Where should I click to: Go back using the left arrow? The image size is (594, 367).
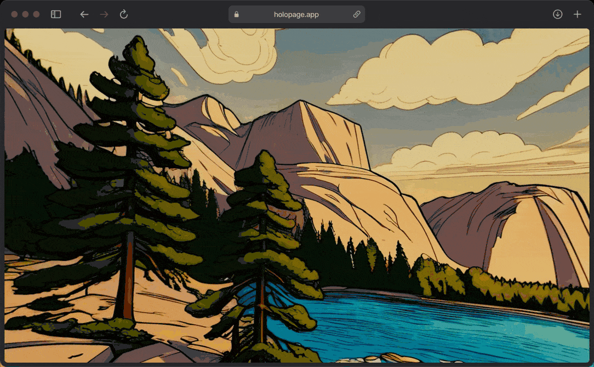(84, 14)
